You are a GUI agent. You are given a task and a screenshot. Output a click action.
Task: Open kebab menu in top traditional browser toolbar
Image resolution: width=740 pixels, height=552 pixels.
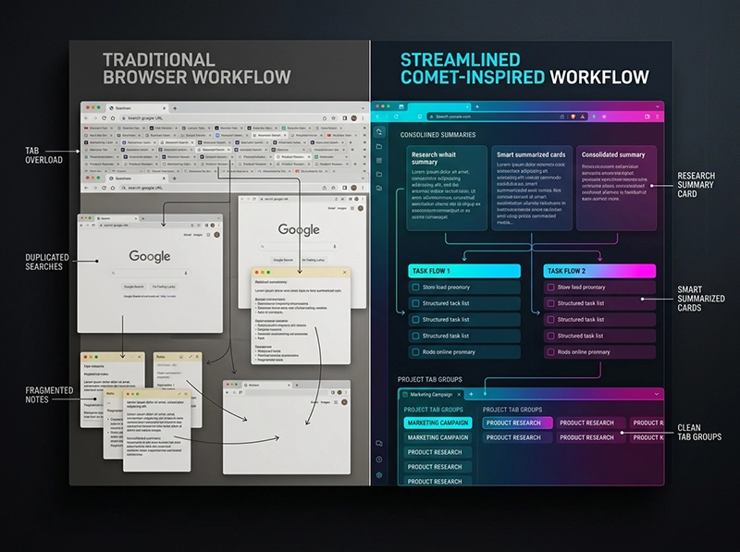point(363,118)
